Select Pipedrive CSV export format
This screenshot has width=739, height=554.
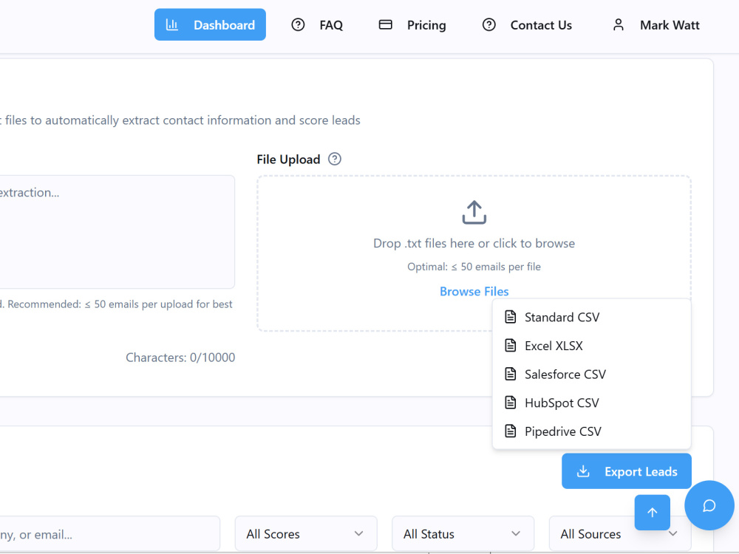[x=591, y=431]
